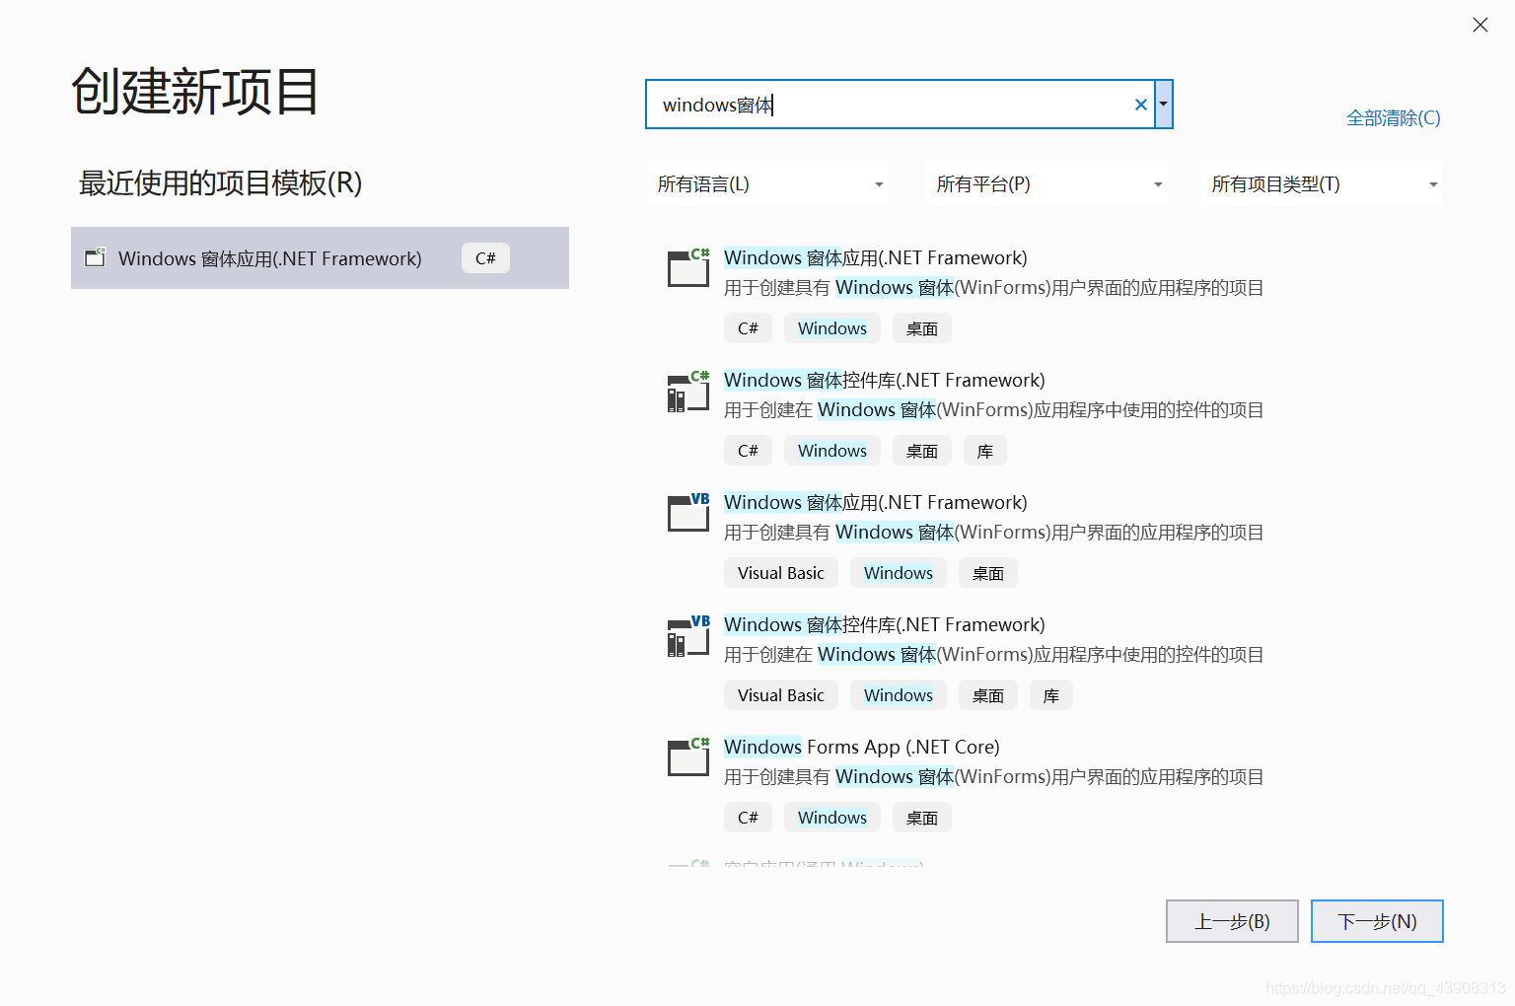Click the C# Windows Forms Control Library icon
This screenshot has width=1515, height=1006.
pyautogui.click(x=688, y=391)
